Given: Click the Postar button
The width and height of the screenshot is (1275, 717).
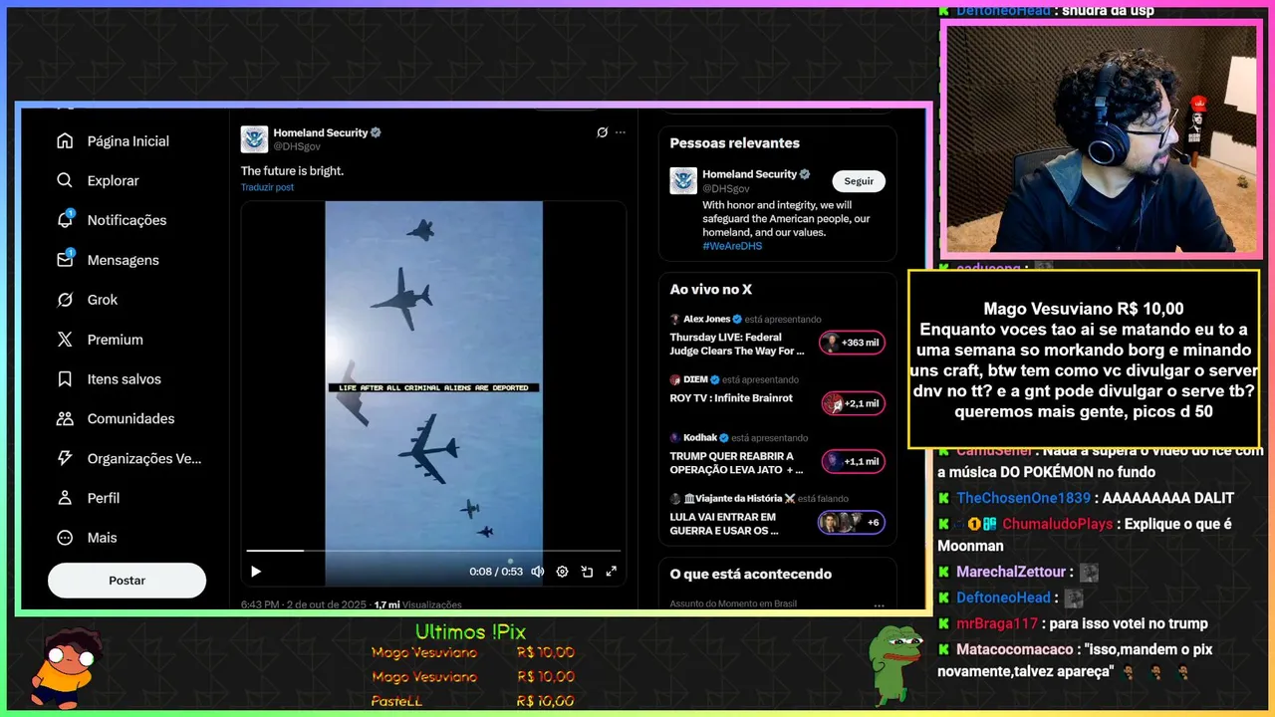Looking at the screenshot, I should click(x=127, y=581).
